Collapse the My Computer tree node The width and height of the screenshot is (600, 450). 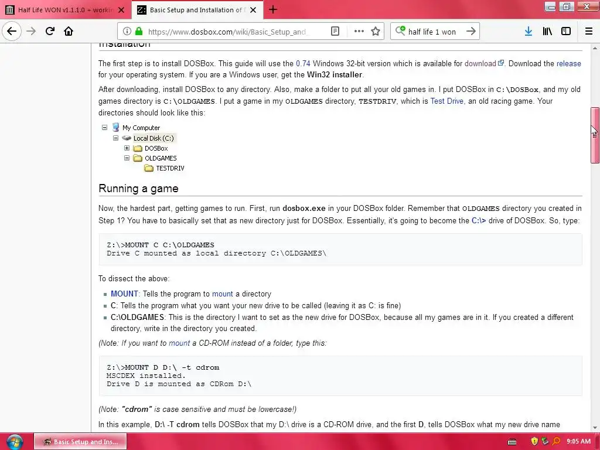click(x=104, y=127)
